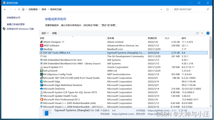Click the Git program icon
Screen dimensions: 214x120
click(41, 56)
